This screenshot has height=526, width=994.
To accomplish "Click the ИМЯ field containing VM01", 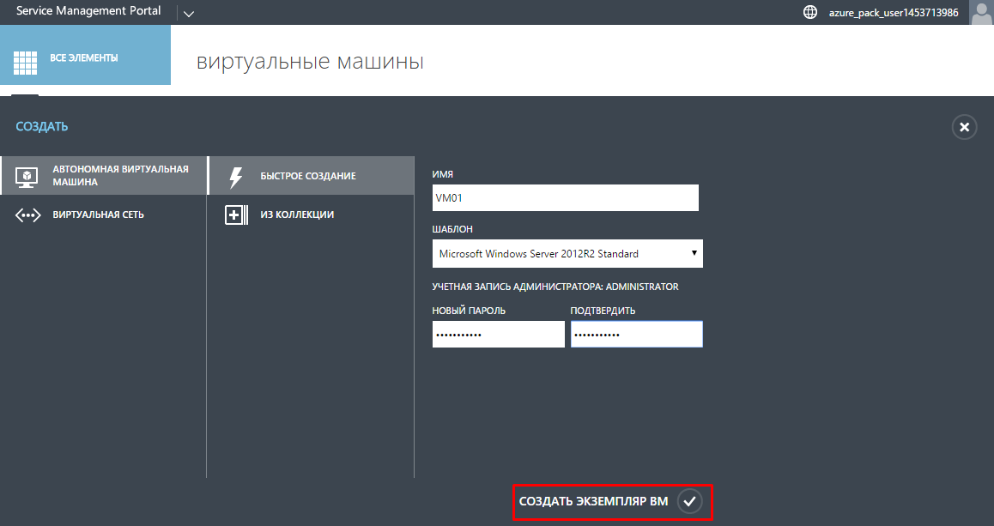I will (x=565, y=198).
